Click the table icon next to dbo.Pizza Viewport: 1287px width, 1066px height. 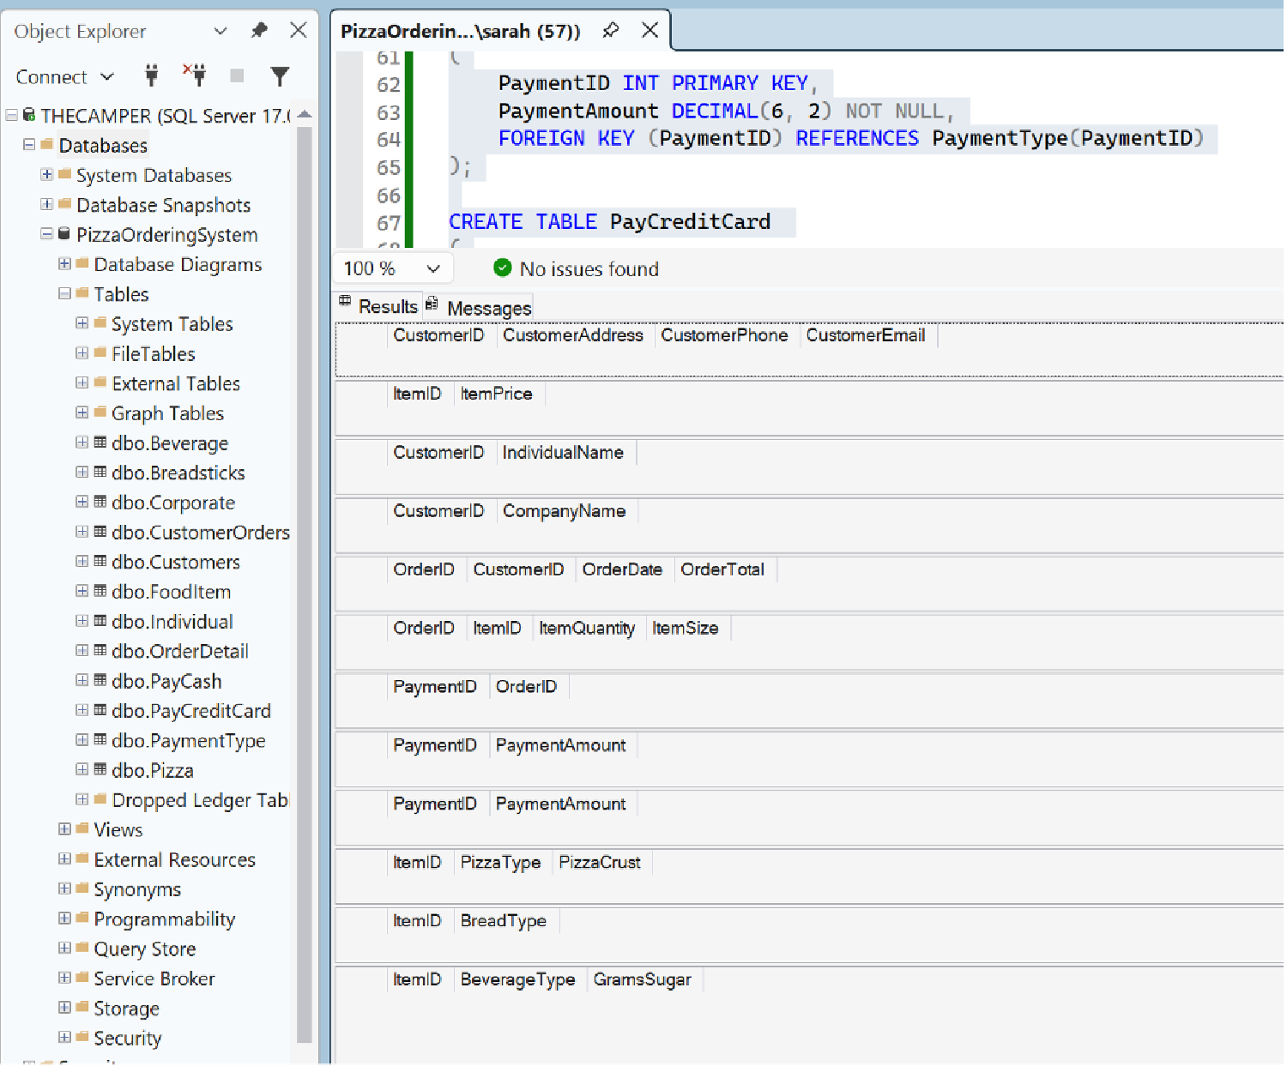tap(100, 769)
